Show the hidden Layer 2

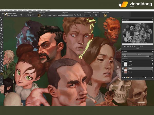[x=123, y=61]
